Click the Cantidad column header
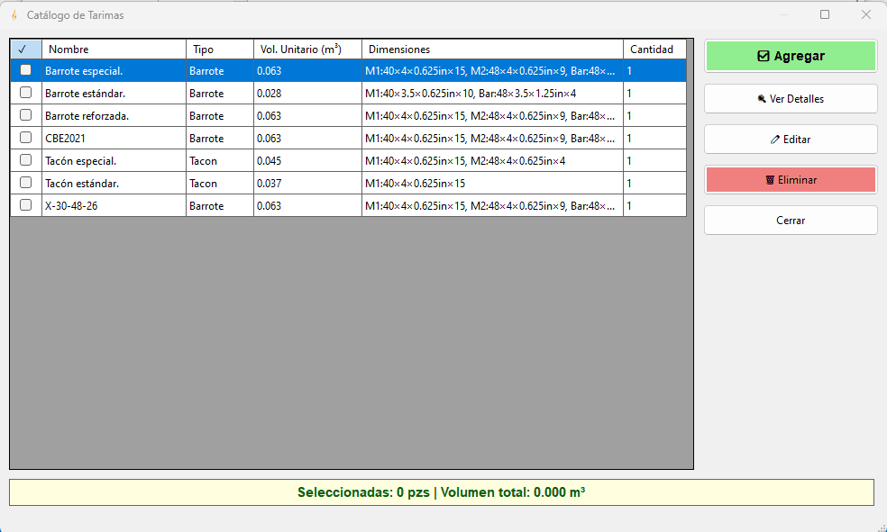 tap(655, 50)
